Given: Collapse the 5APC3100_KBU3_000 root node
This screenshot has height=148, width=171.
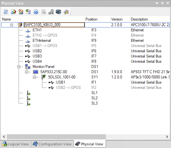Looking at the screenshot, I should [11, 25].
